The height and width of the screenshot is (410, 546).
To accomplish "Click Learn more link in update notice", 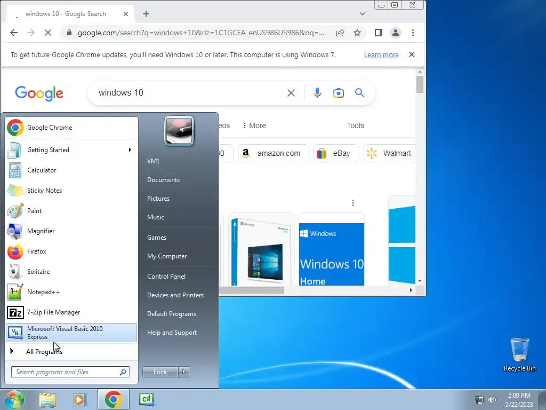I will (381, 55).
